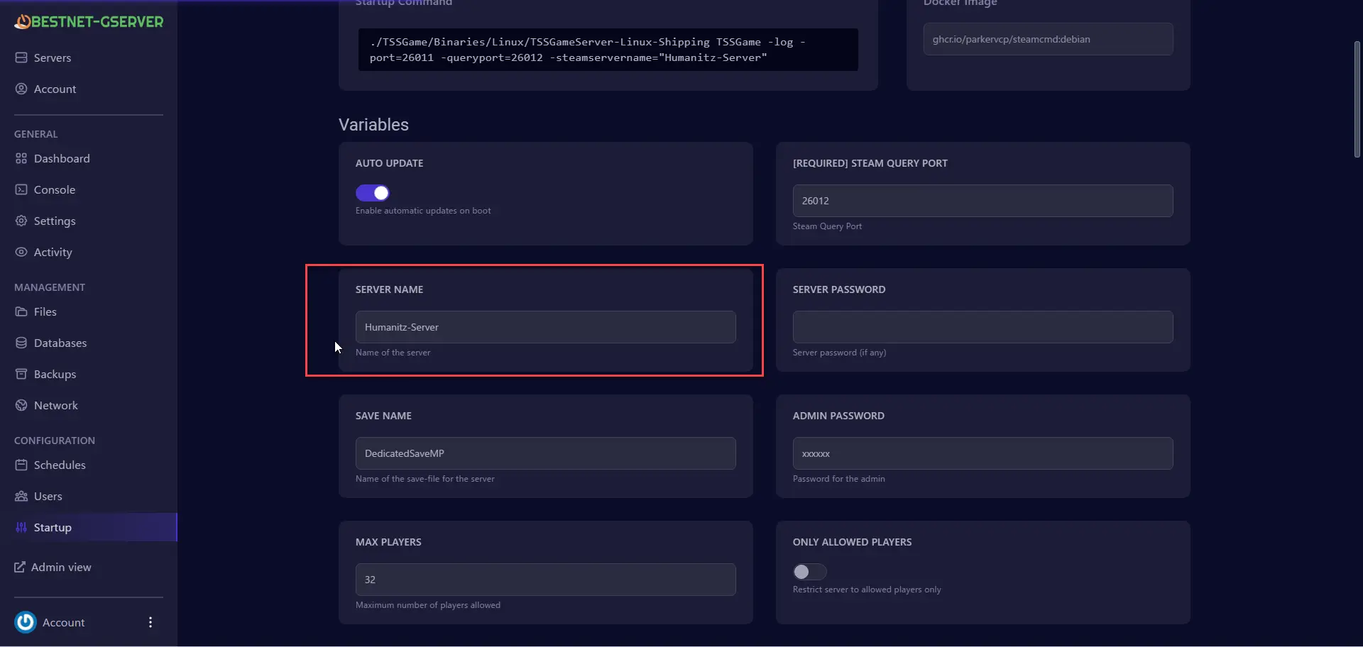1363x647 pixels.
Task: Open Settings gear icon in sidebar
Action: pos(21,221)
